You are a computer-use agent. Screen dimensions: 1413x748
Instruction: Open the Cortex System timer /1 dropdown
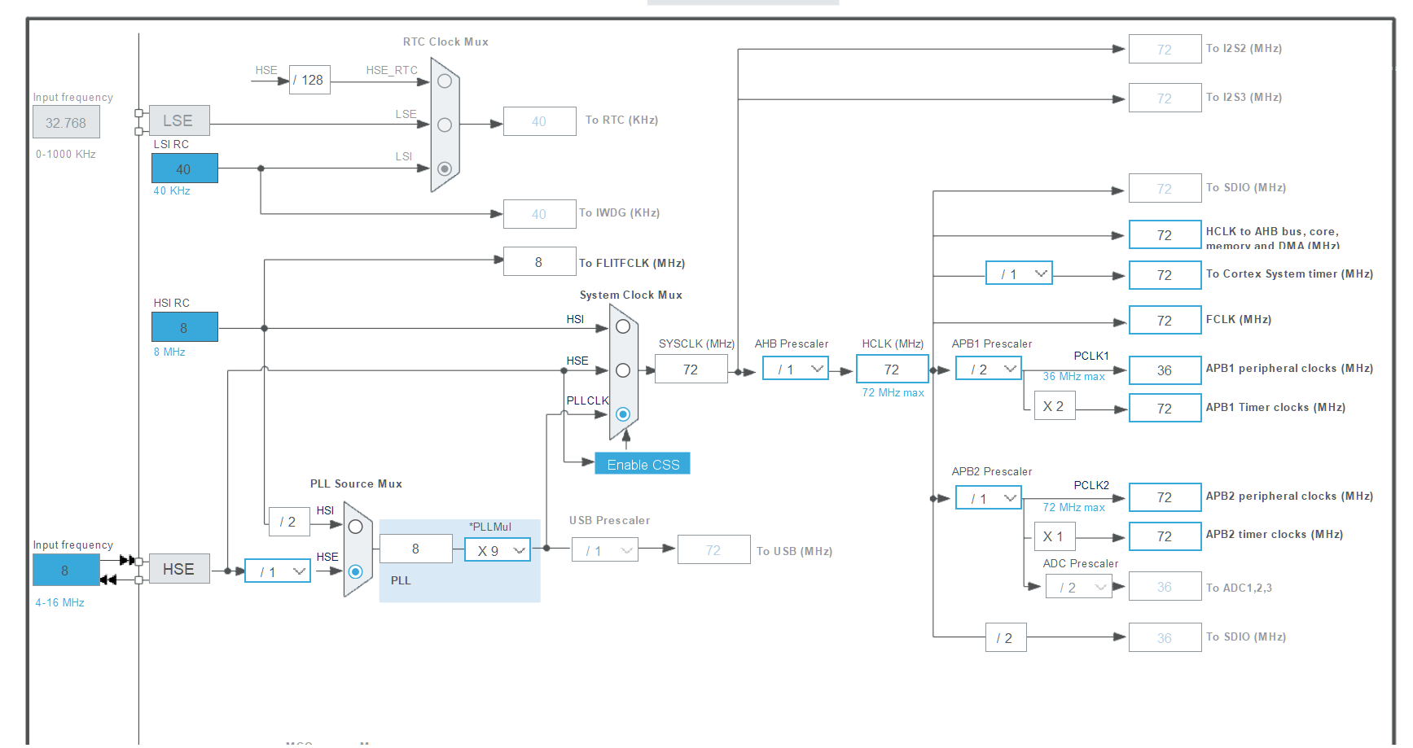point(1019,273)
